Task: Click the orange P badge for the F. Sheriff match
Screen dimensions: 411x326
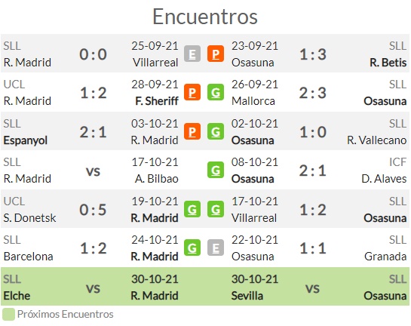Action: click(x=192, y=92)
